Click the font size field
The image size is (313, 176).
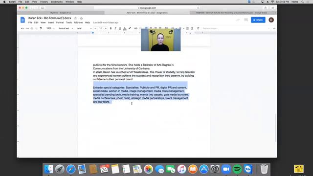pos(101,28)
